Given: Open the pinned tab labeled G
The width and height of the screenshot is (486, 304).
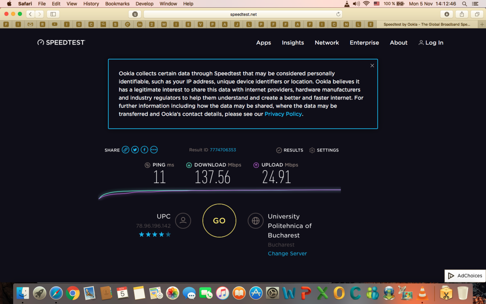Looking at the screenshot, I should point(79,24).
